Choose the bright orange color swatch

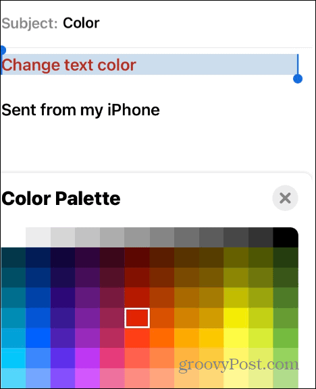[x=162, y=338]
